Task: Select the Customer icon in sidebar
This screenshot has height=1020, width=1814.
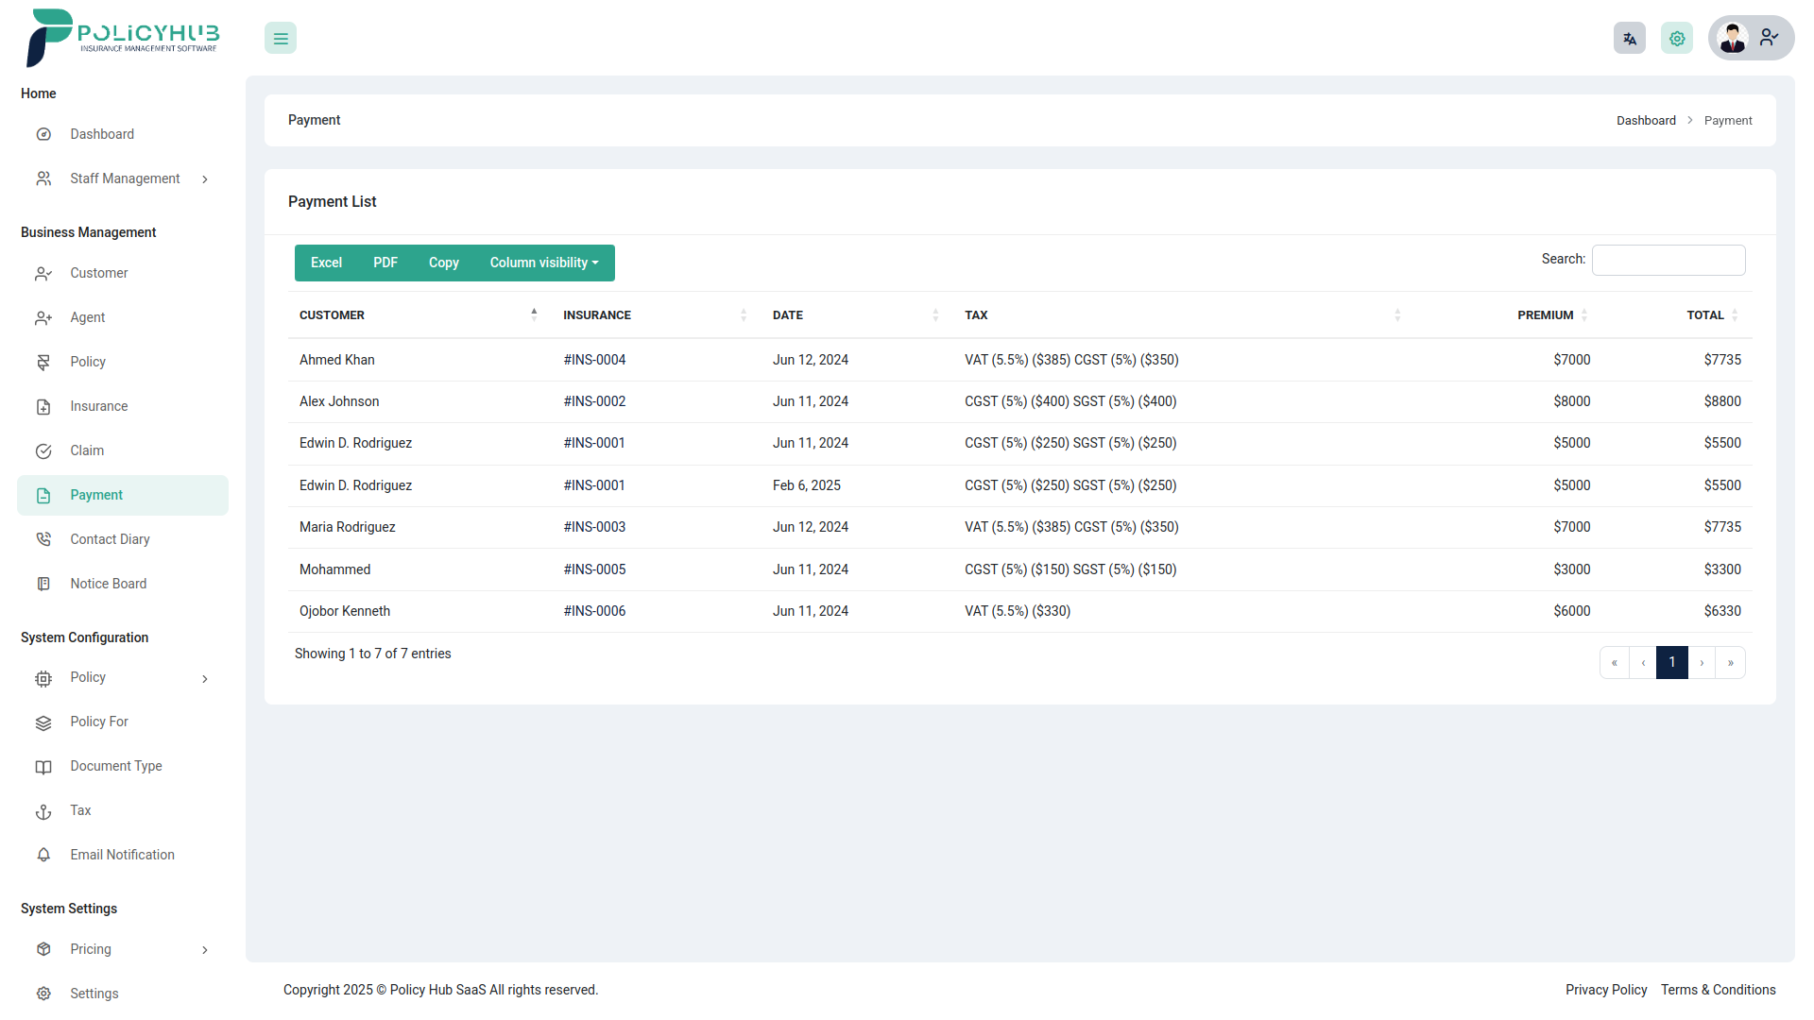Action: 43,273
